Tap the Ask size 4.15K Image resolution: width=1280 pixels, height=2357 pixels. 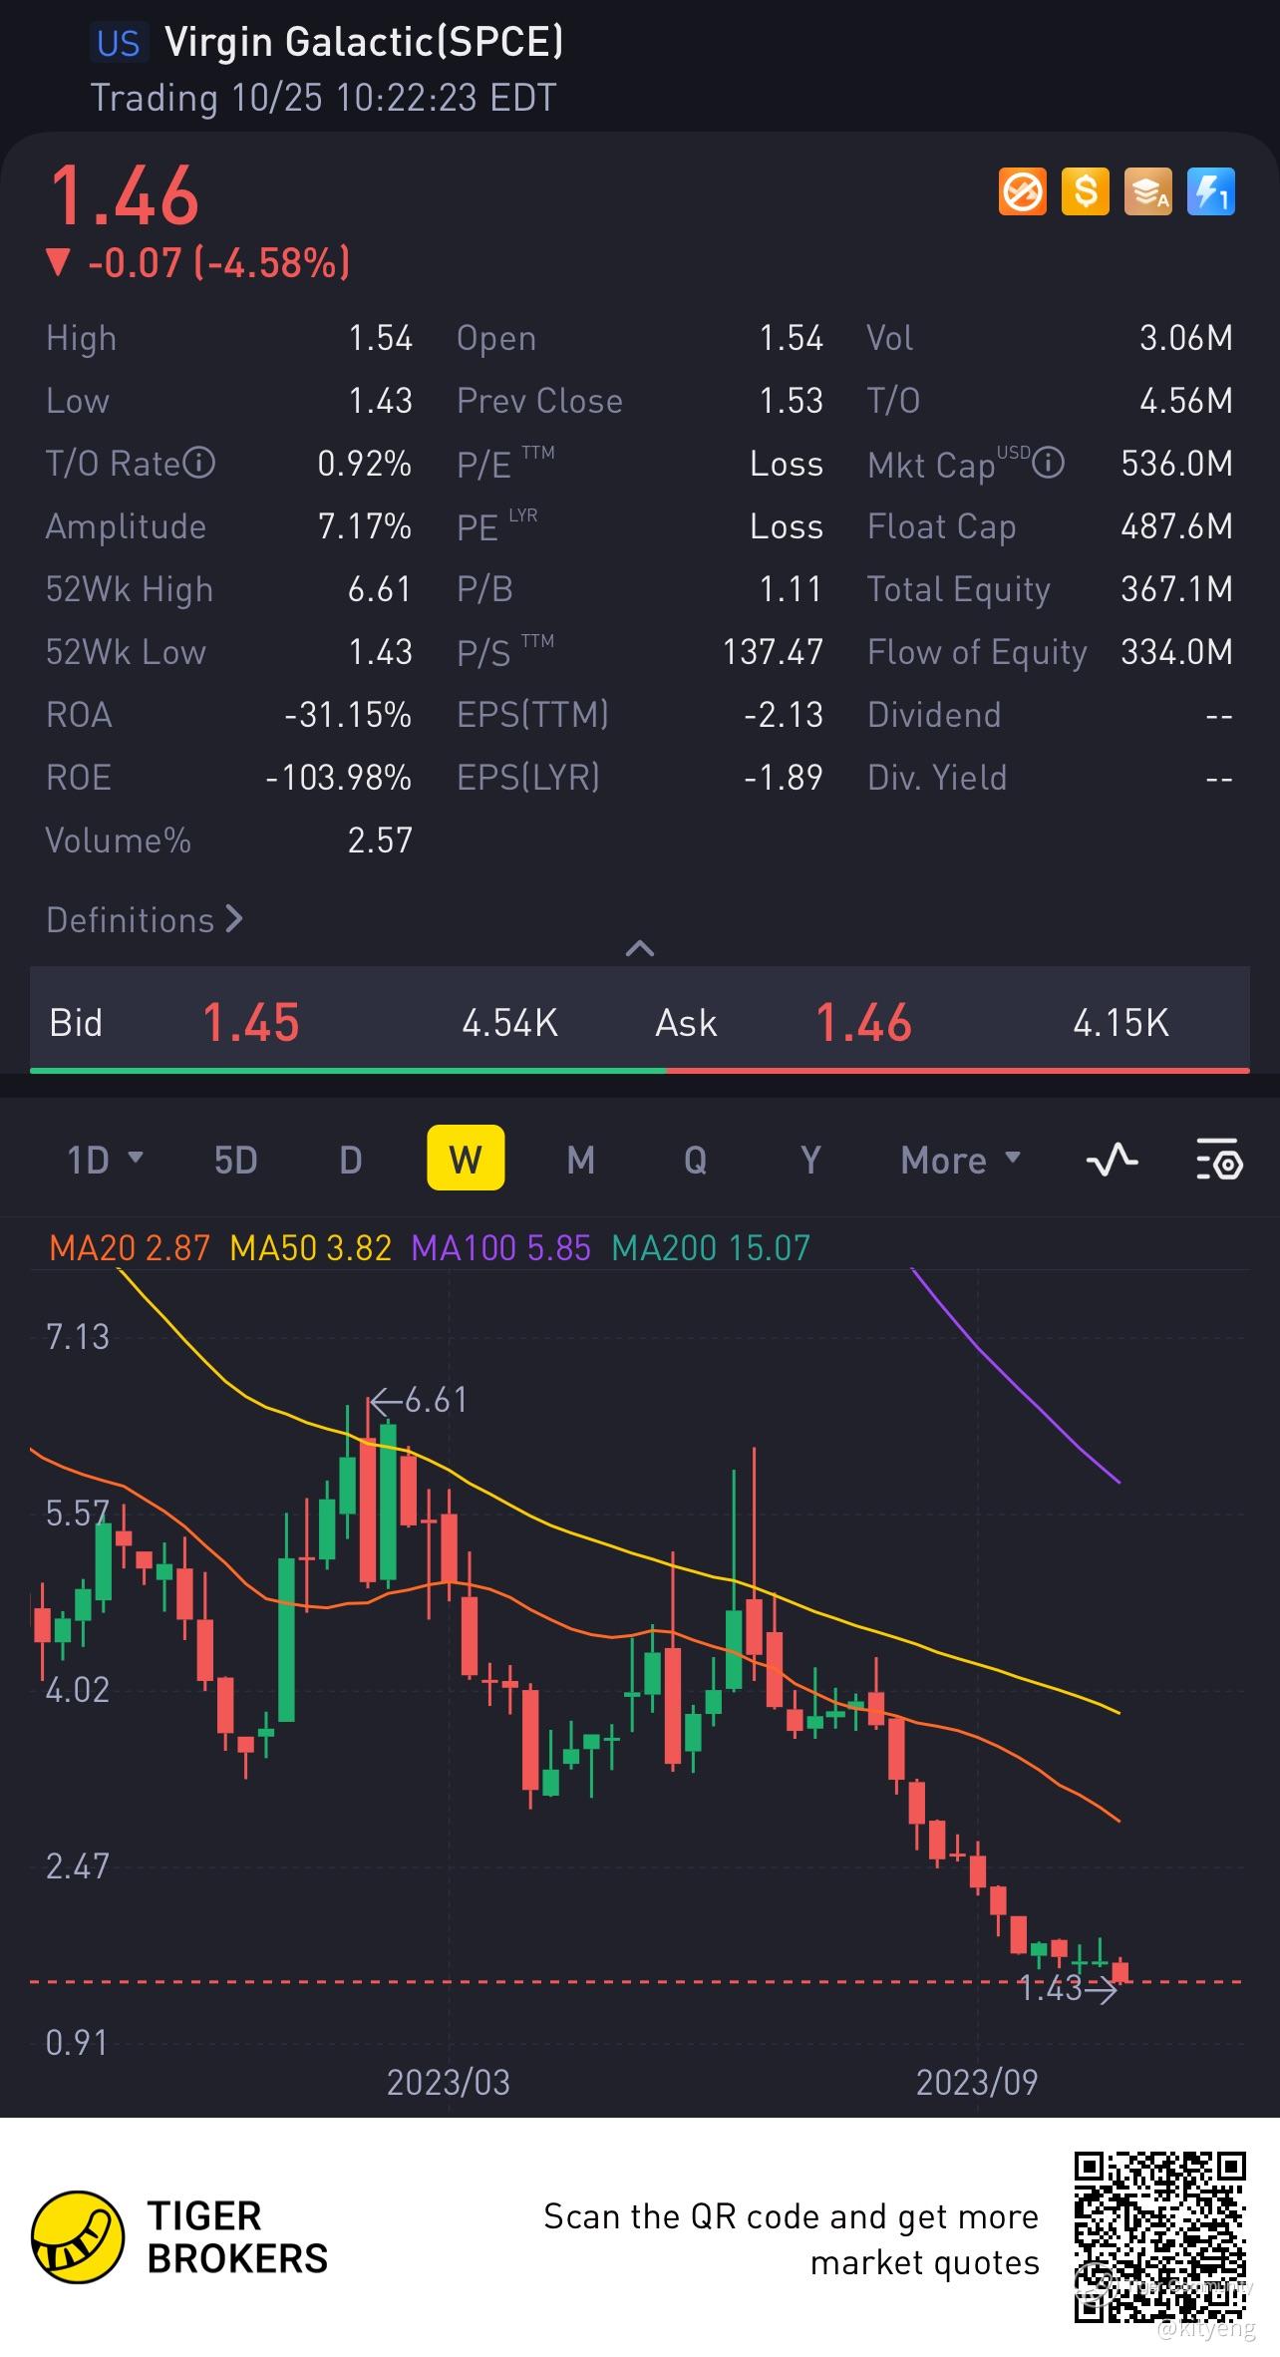[x=1120, y=1023]
